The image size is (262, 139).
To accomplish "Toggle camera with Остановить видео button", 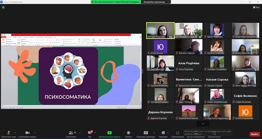I will (28, 133).
